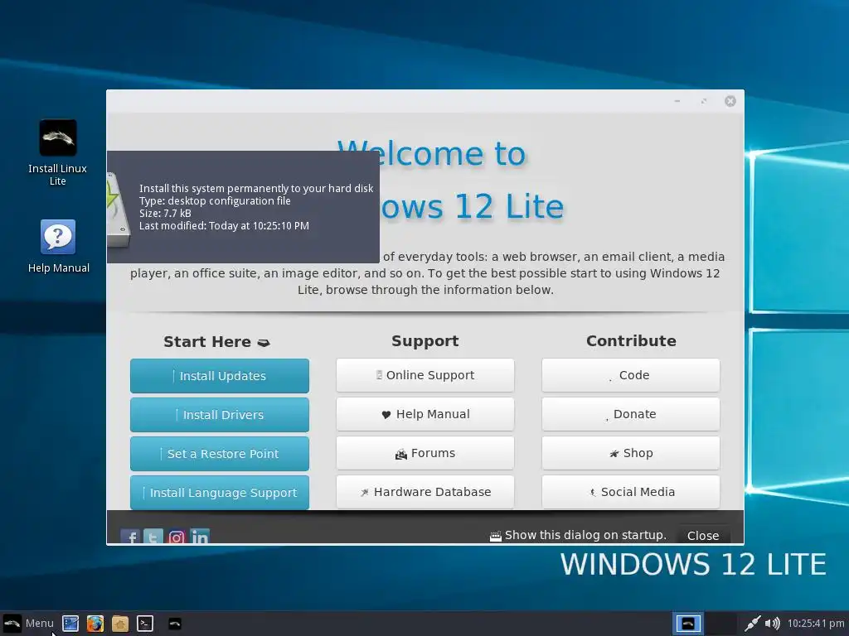Screen dimensions: 849x636
Task: Click the Close button in dialog footer
Action: click(703, 536)
